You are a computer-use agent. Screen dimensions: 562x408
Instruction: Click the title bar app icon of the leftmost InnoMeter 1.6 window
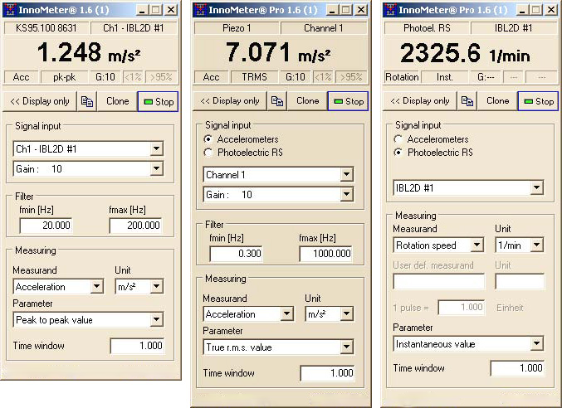(11, 9)
